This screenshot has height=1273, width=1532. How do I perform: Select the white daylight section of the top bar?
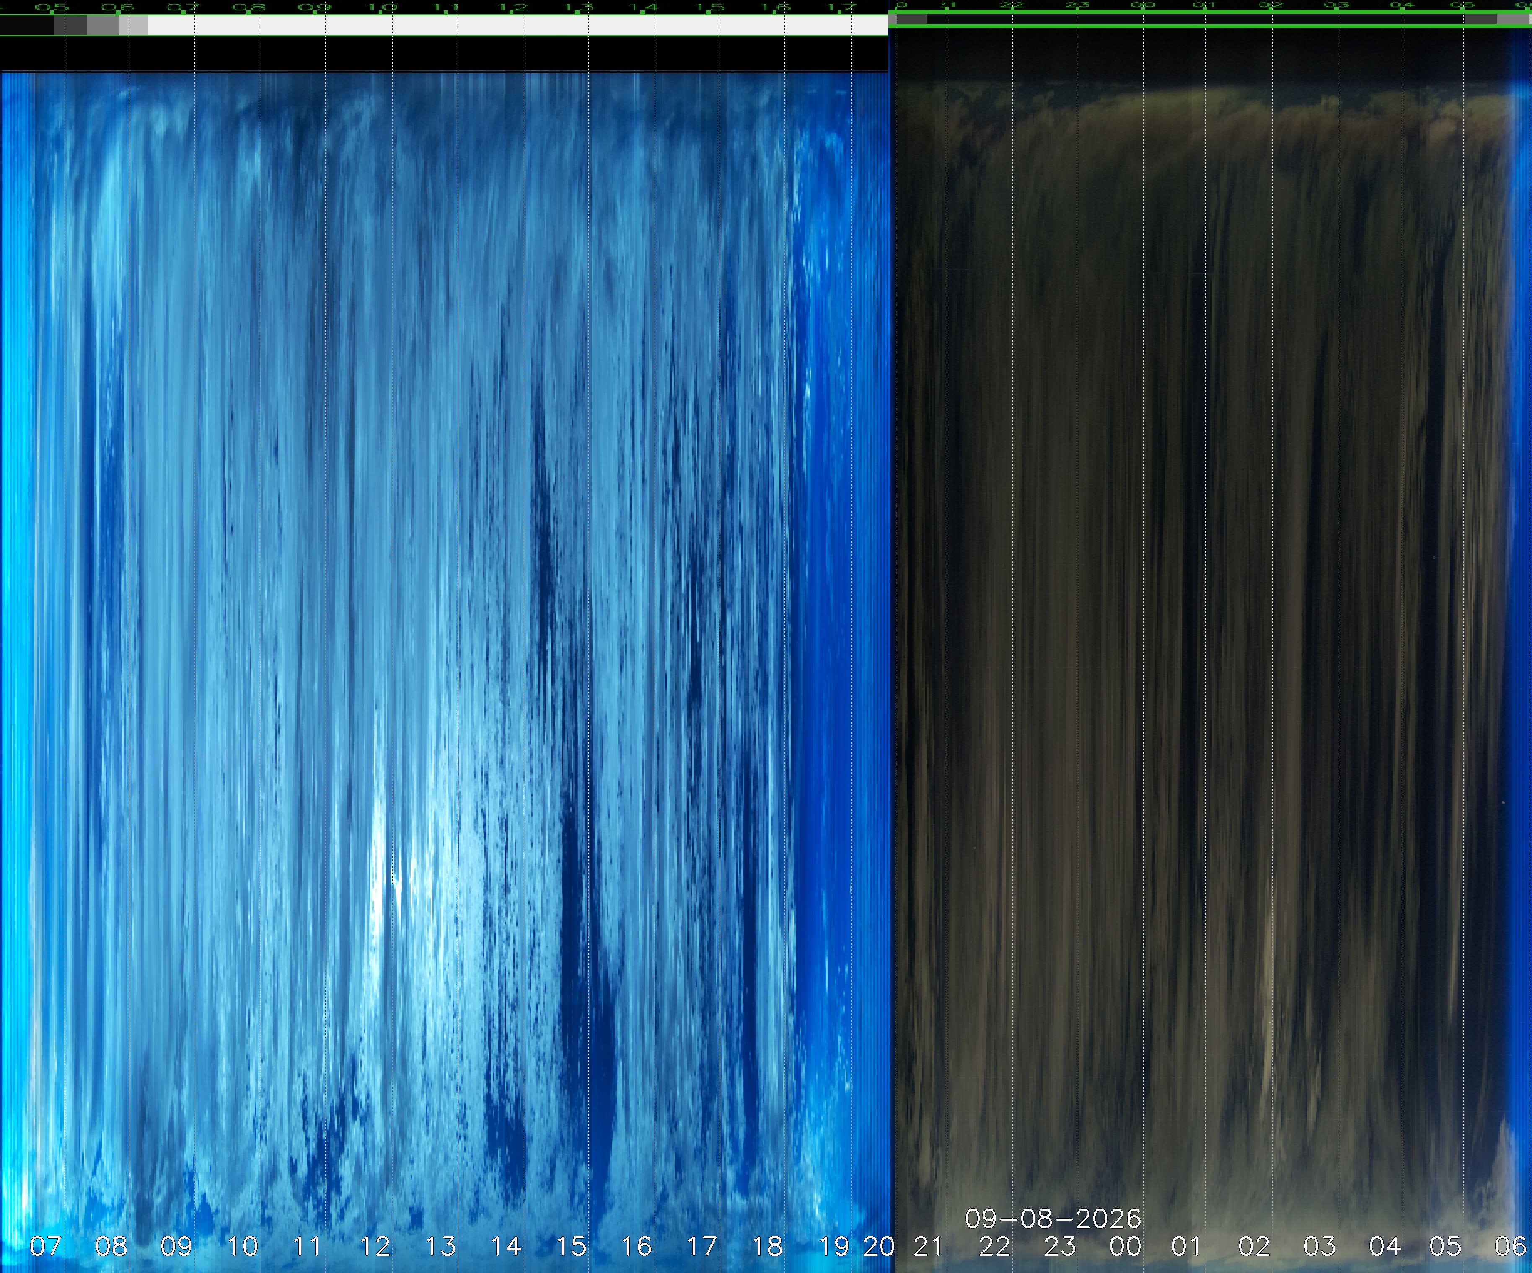click(517, 26)
